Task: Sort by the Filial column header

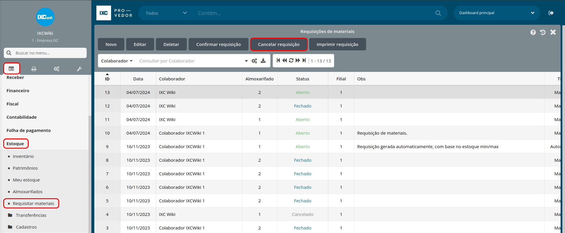Action: pos(341,79)
